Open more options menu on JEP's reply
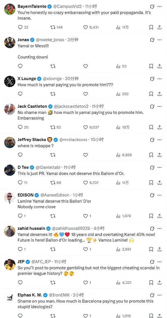167x318 pixels. (x=159, y=262)
